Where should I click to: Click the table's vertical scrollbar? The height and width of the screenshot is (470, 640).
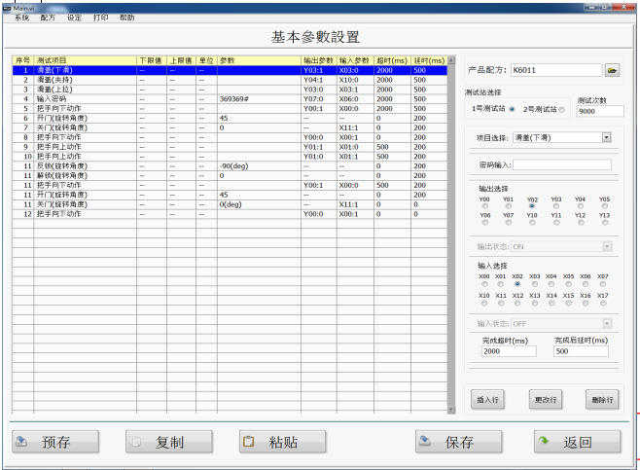[449, 243]
